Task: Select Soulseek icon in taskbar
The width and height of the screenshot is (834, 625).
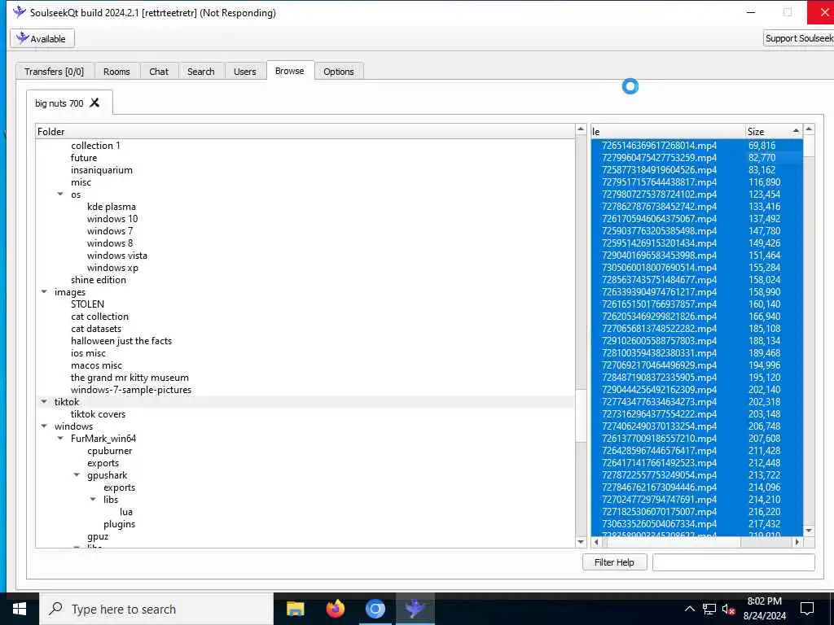Action: [415, 609]
